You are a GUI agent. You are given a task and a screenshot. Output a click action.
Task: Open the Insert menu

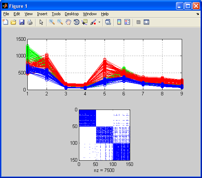click(x=42, y=14)
